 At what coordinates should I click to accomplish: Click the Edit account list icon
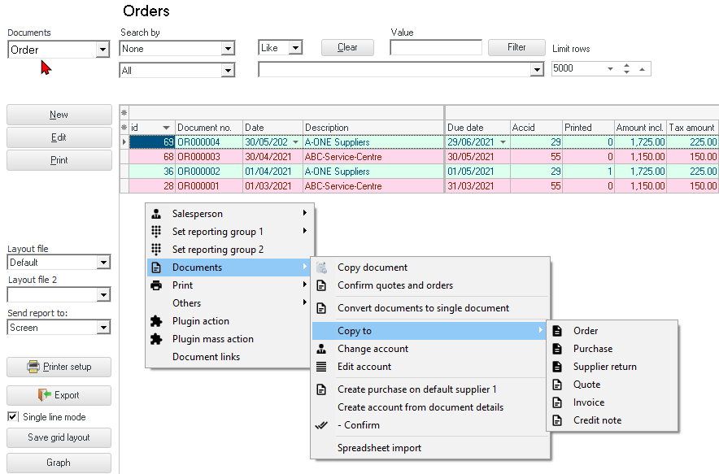point(321,367)
